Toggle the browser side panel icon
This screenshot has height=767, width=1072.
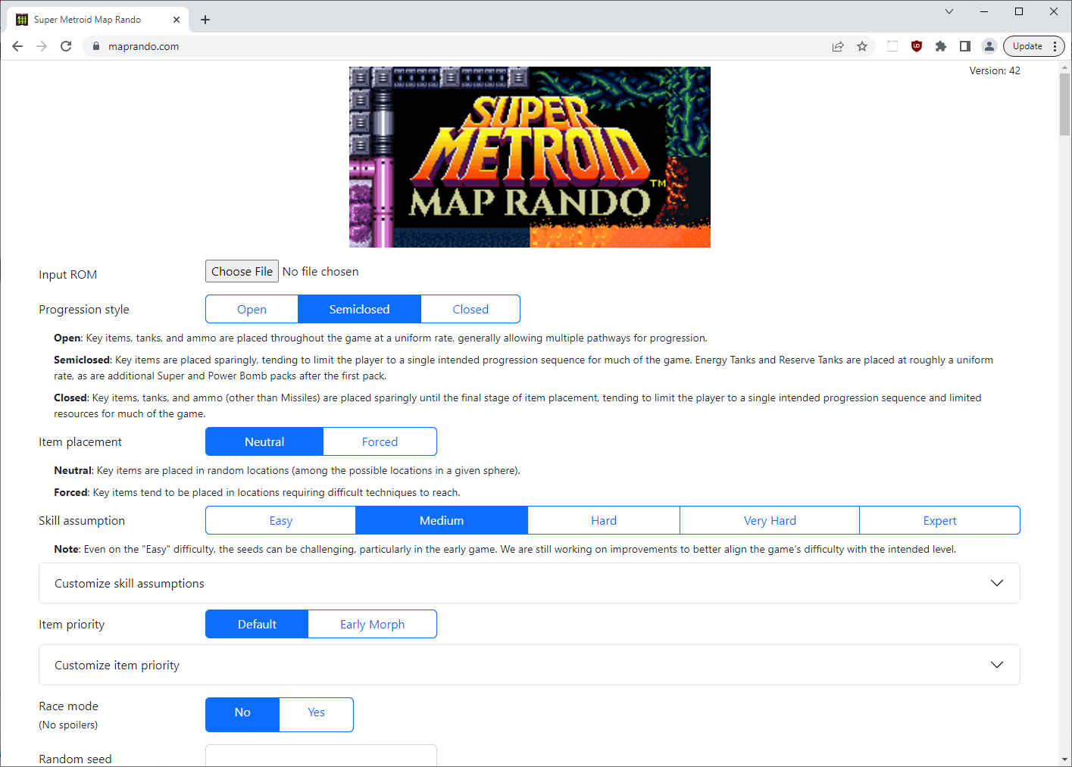tap(965, 46)
